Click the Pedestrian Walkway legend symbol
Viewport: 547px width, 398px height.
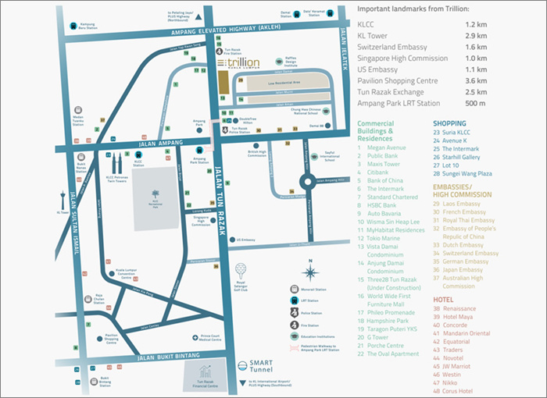295,348
